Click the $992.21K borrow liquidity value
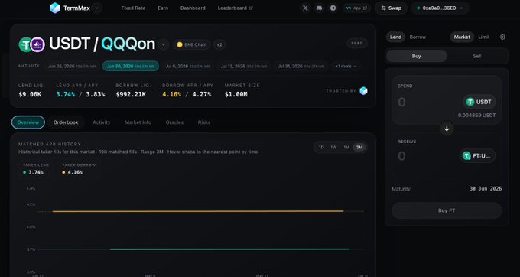This screenshot has width=520, height=277. tap(131, 95)
